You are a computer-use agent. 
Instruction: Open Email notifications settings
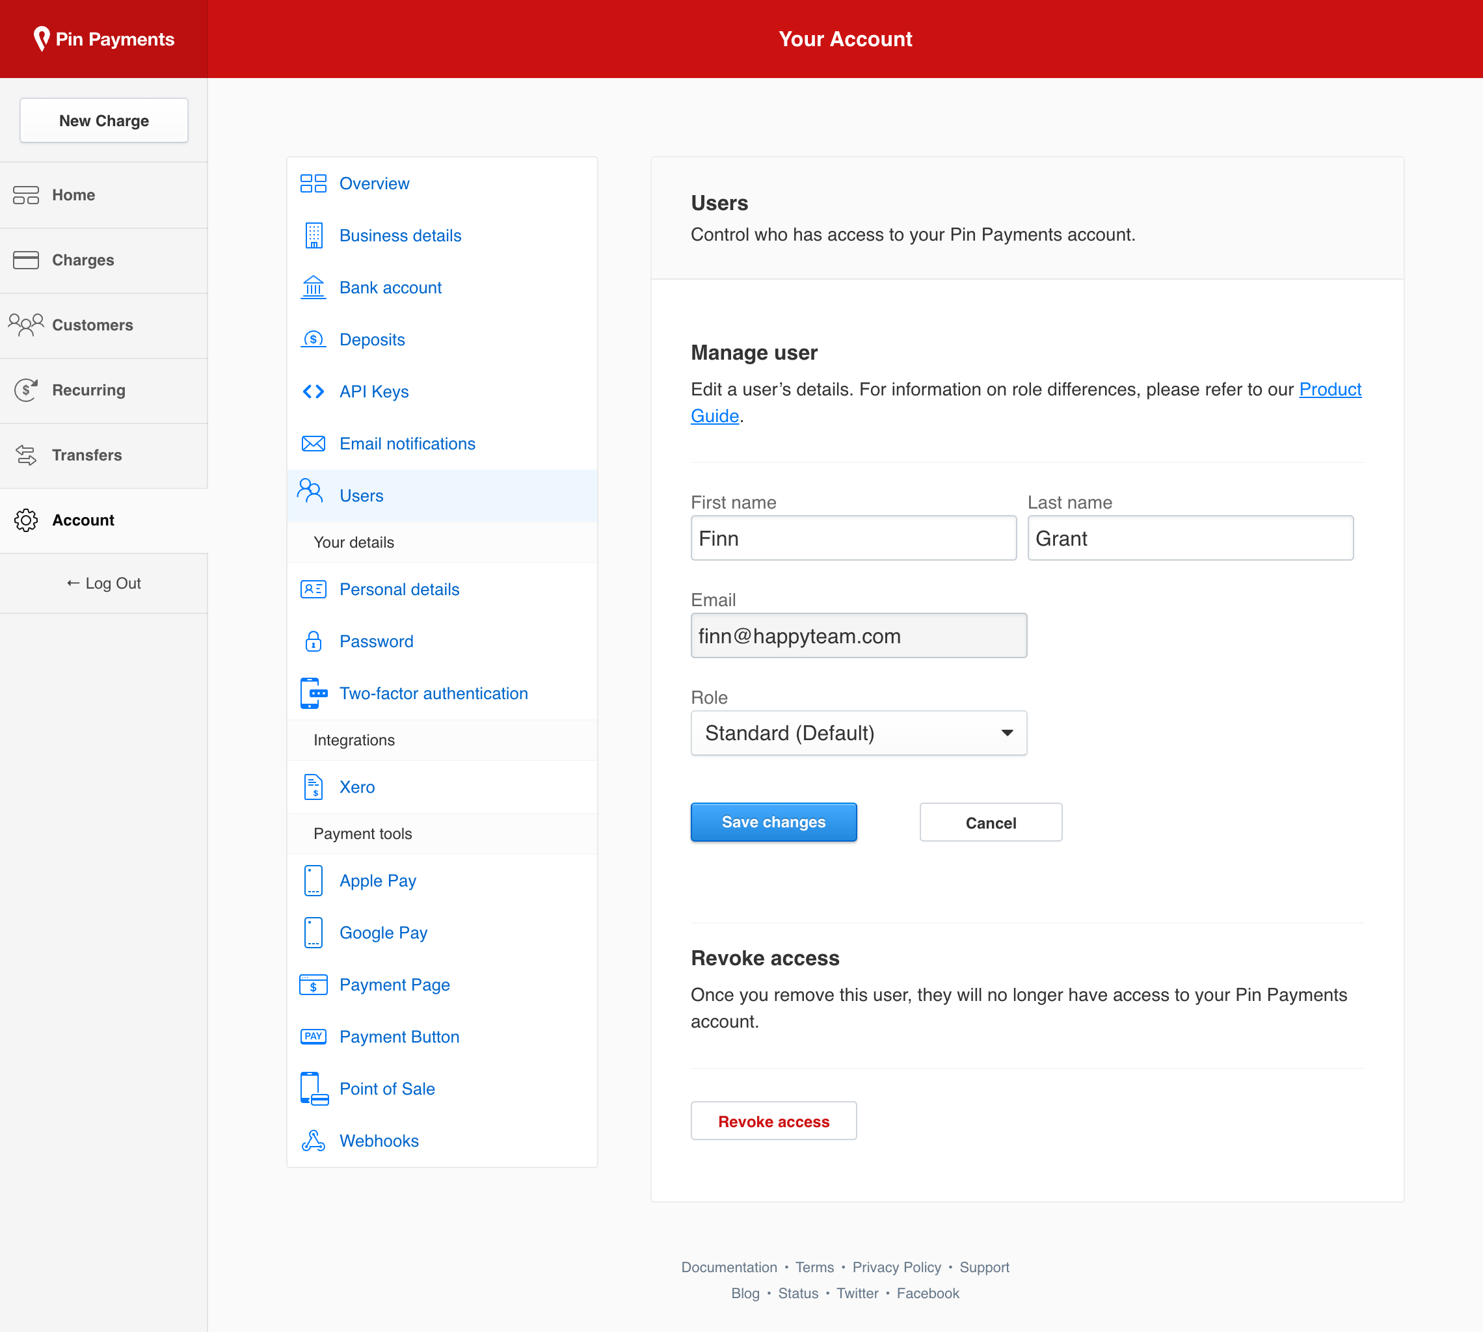[x=442, y=443]
